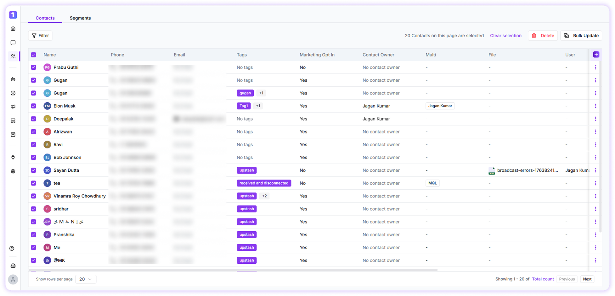Image resolution: width=615 pixels, height=296 pixels.
Task: Expand the +2 tags for Vinamra Roy Chowdhury
Action: click(x=264, y=196)
